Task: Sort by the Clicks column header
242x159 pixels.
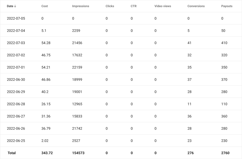Action: 110,6
